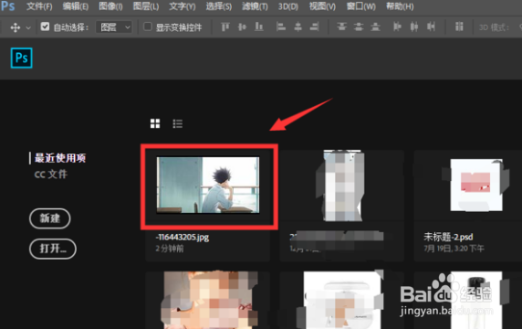Click the distribute horizontal centers icon
This screenshot has width=522, height=329.
click(414, 27)
